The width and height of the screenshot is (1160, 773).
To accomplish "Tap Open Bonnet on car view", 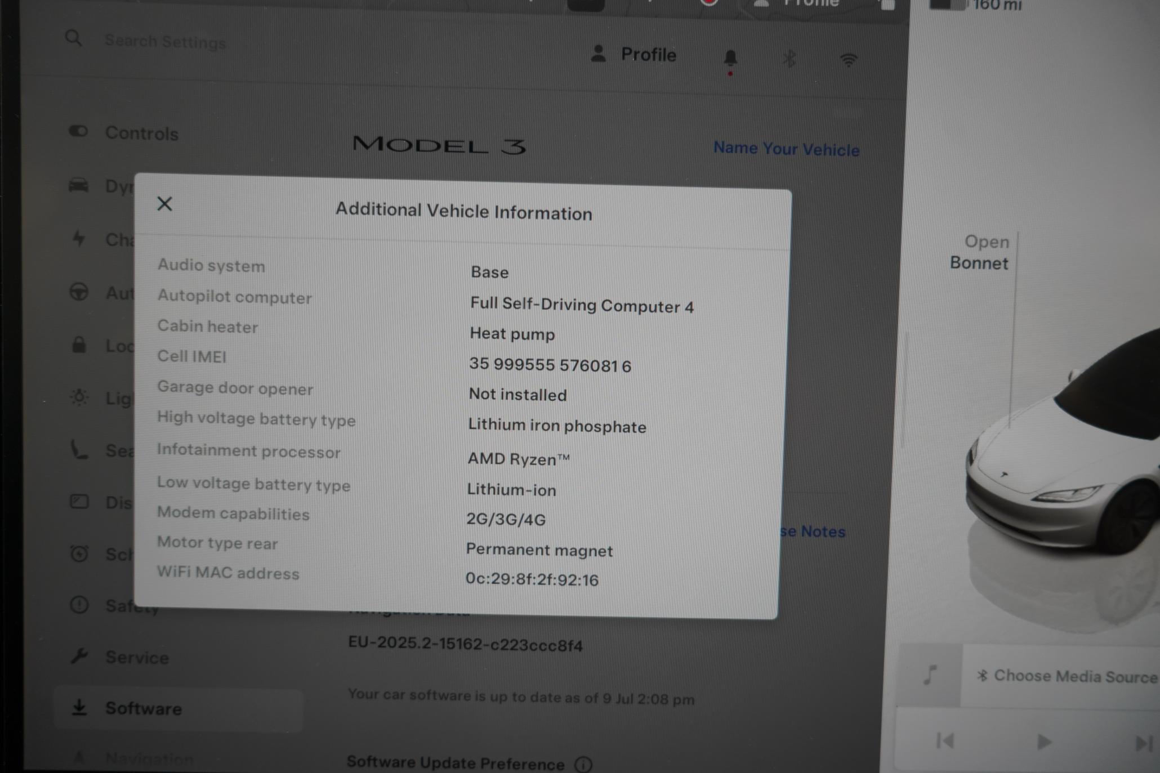I will point(979,252).
